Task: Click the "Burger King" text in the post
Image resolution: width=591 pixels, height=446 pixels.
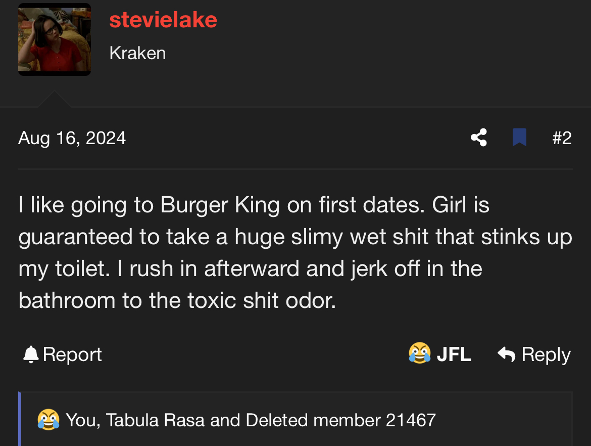Action: 220,205
